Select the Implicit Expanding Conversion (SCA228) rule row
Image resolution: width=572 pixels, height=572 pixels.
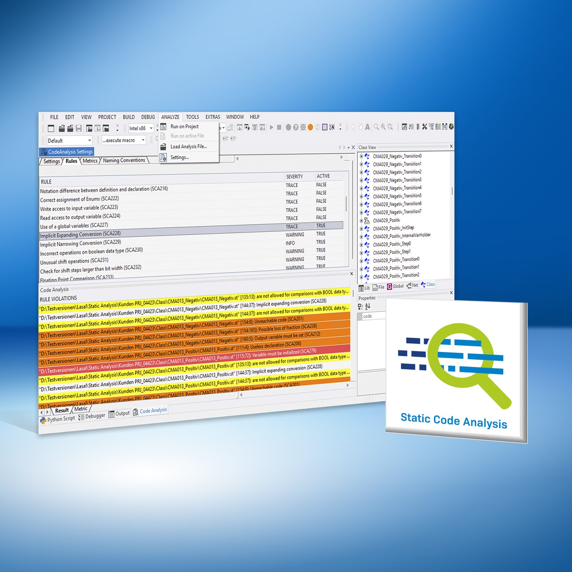(x=191, y=230)
